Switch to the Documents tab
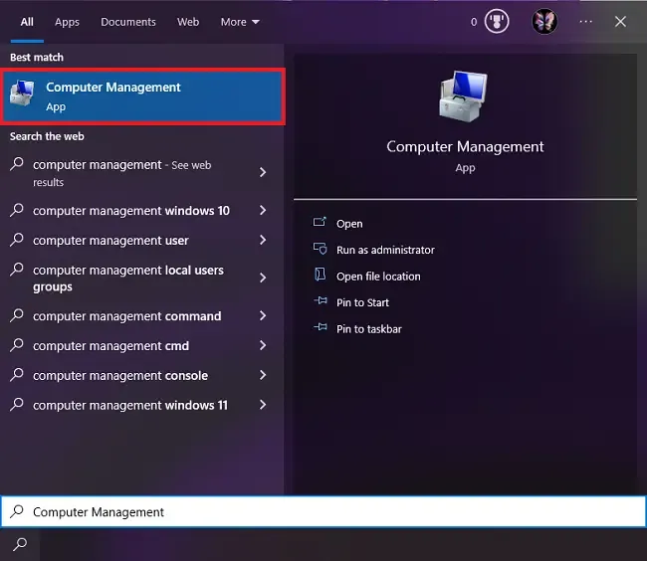The height and width of the screenshot is (561, 647). 128,22
